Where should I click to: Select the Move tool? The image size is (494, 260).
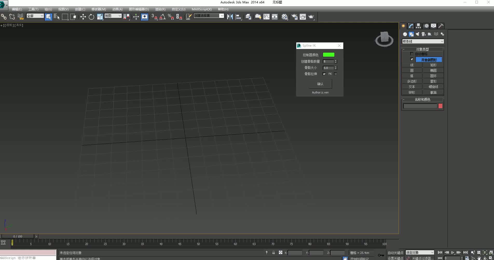click(83, 17)
